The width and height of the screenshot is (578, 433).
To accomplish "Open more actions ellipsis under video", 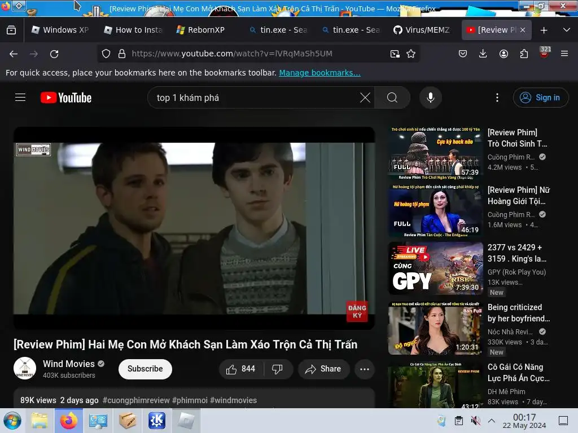I will pyautogui.click(x=364, y=369).
